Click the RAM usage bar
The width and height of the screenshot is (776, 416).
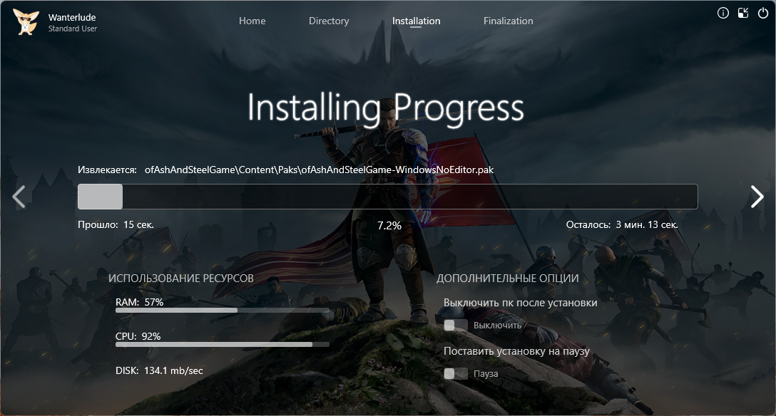(x=222, y=311)
